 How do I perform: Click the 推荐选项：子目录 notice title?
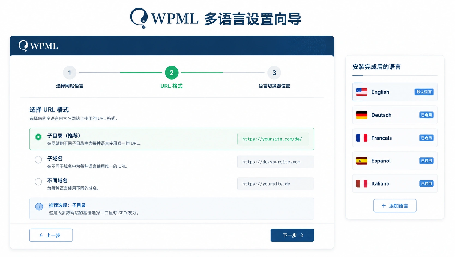coord(67,205)
